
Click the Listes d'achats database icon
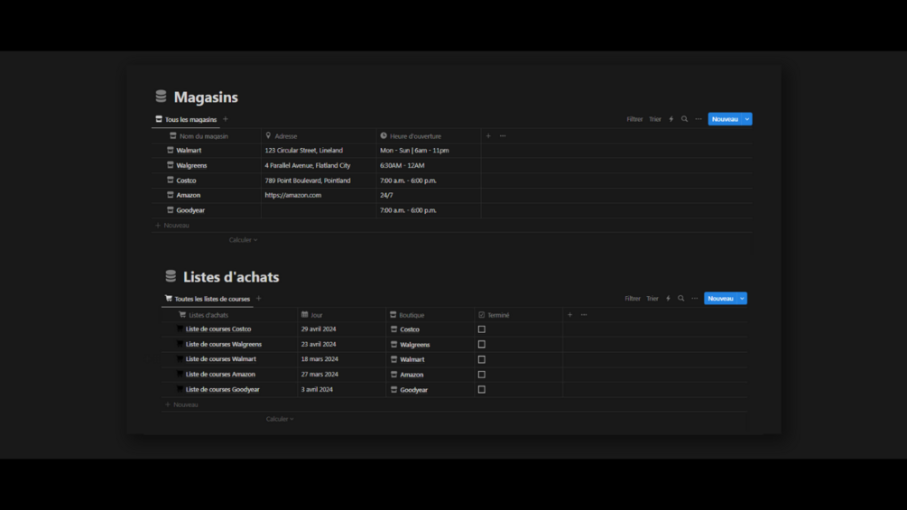pos(171,276)
